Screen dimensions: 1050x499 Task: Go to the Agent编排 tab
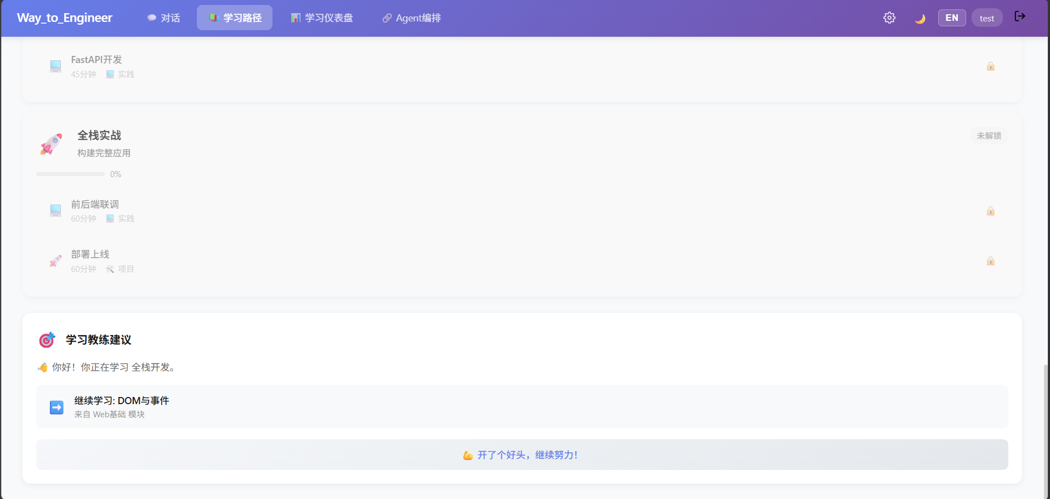[412, 18]
